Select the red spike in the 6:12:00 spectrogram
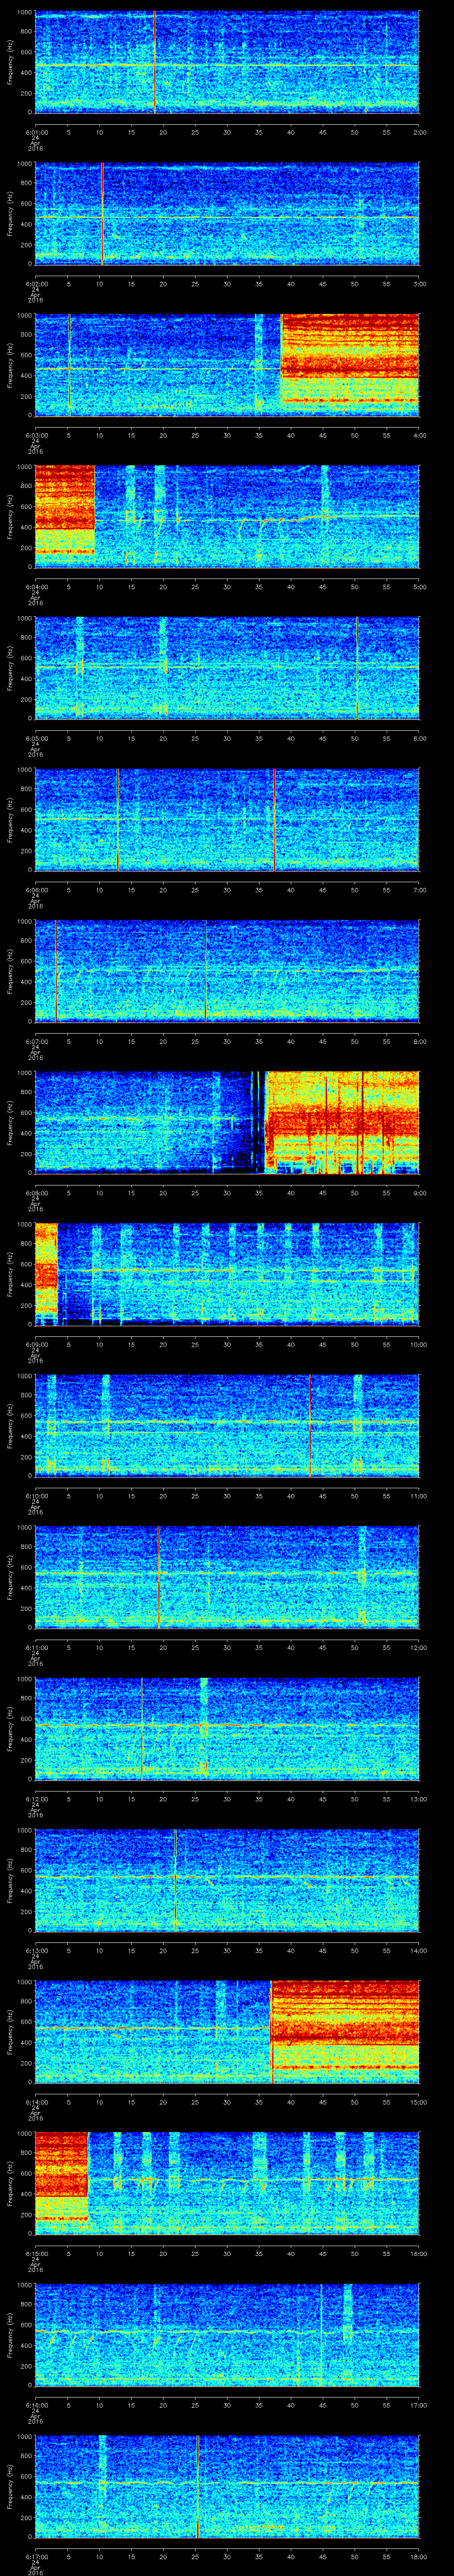454x2576 pixels. tap(142, 1728)
